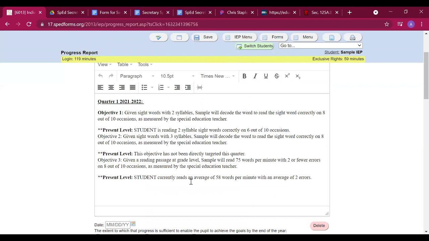Open the Menu button in the top bar
The width and height of the screenshot is (429, 241).
pos(304,37)
